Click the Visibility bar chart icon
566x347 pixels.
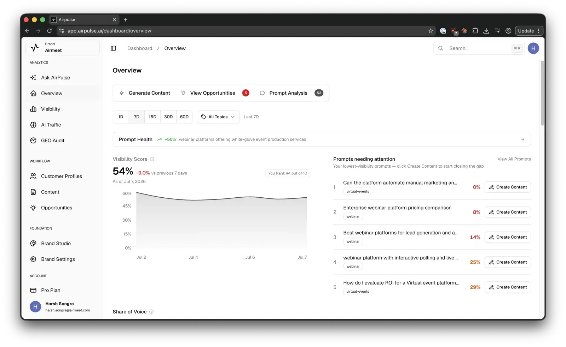pos(33,109)
